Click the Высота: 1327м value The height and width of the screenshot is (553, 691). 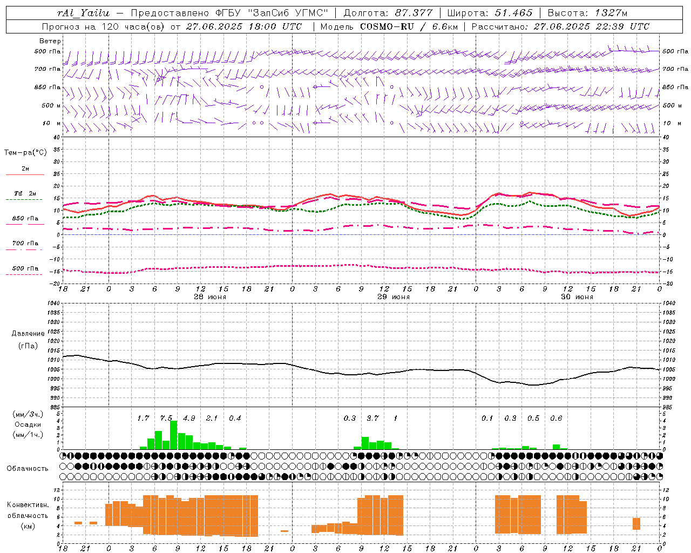coord(587,13)
